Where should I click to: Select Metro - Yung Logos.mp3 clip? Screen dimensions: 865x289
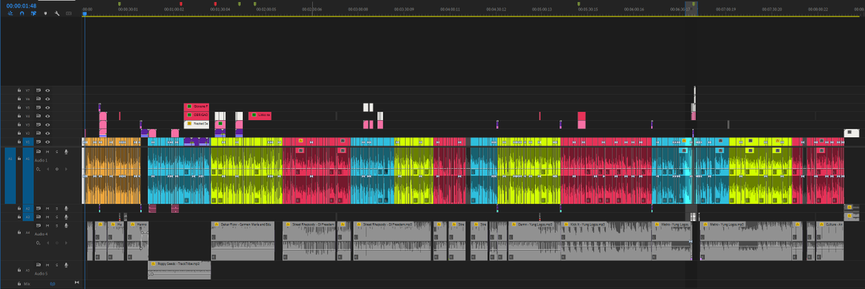tap(748, 241)
